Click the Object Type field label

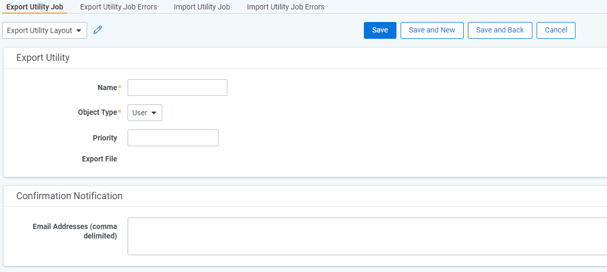tap(98, 113)
